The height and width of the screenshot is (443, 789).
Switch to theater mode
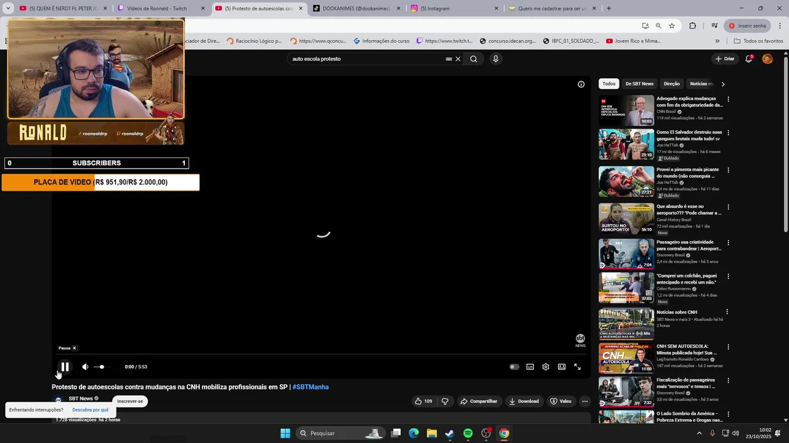point(562,367)
